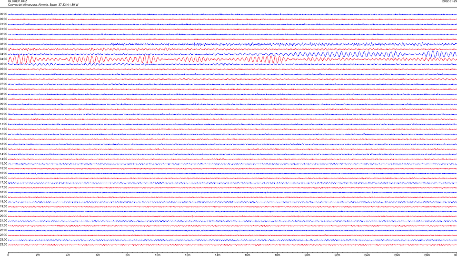Click the 26m axis tick label
Image resolution: width=457 pixels, height=257 pixels.
pyautogui.click(x=397, y=255)
